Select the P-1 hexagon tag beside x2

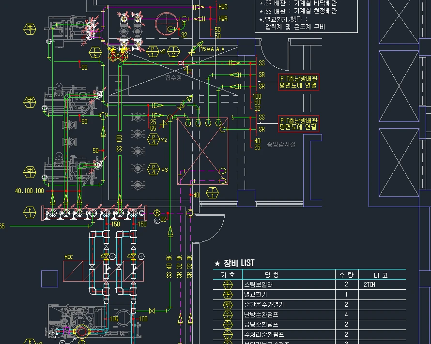click(x=153, y=52)
